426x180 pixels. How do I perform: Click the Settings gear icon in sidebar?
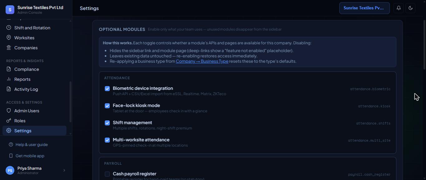pos(9,131)
